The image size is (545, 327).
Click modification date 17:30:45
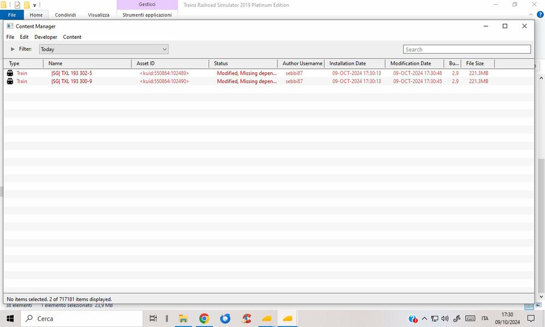417,81
